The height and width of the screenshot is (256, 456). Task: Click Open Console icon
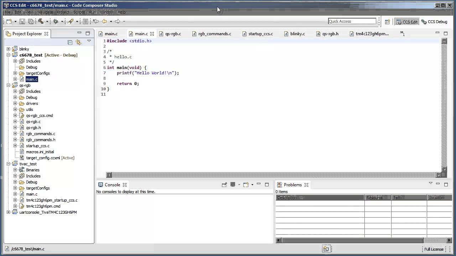pos(246,185)
